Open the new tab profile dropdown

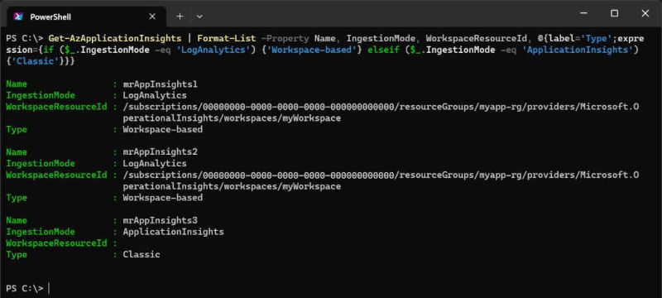pos(199,17)
